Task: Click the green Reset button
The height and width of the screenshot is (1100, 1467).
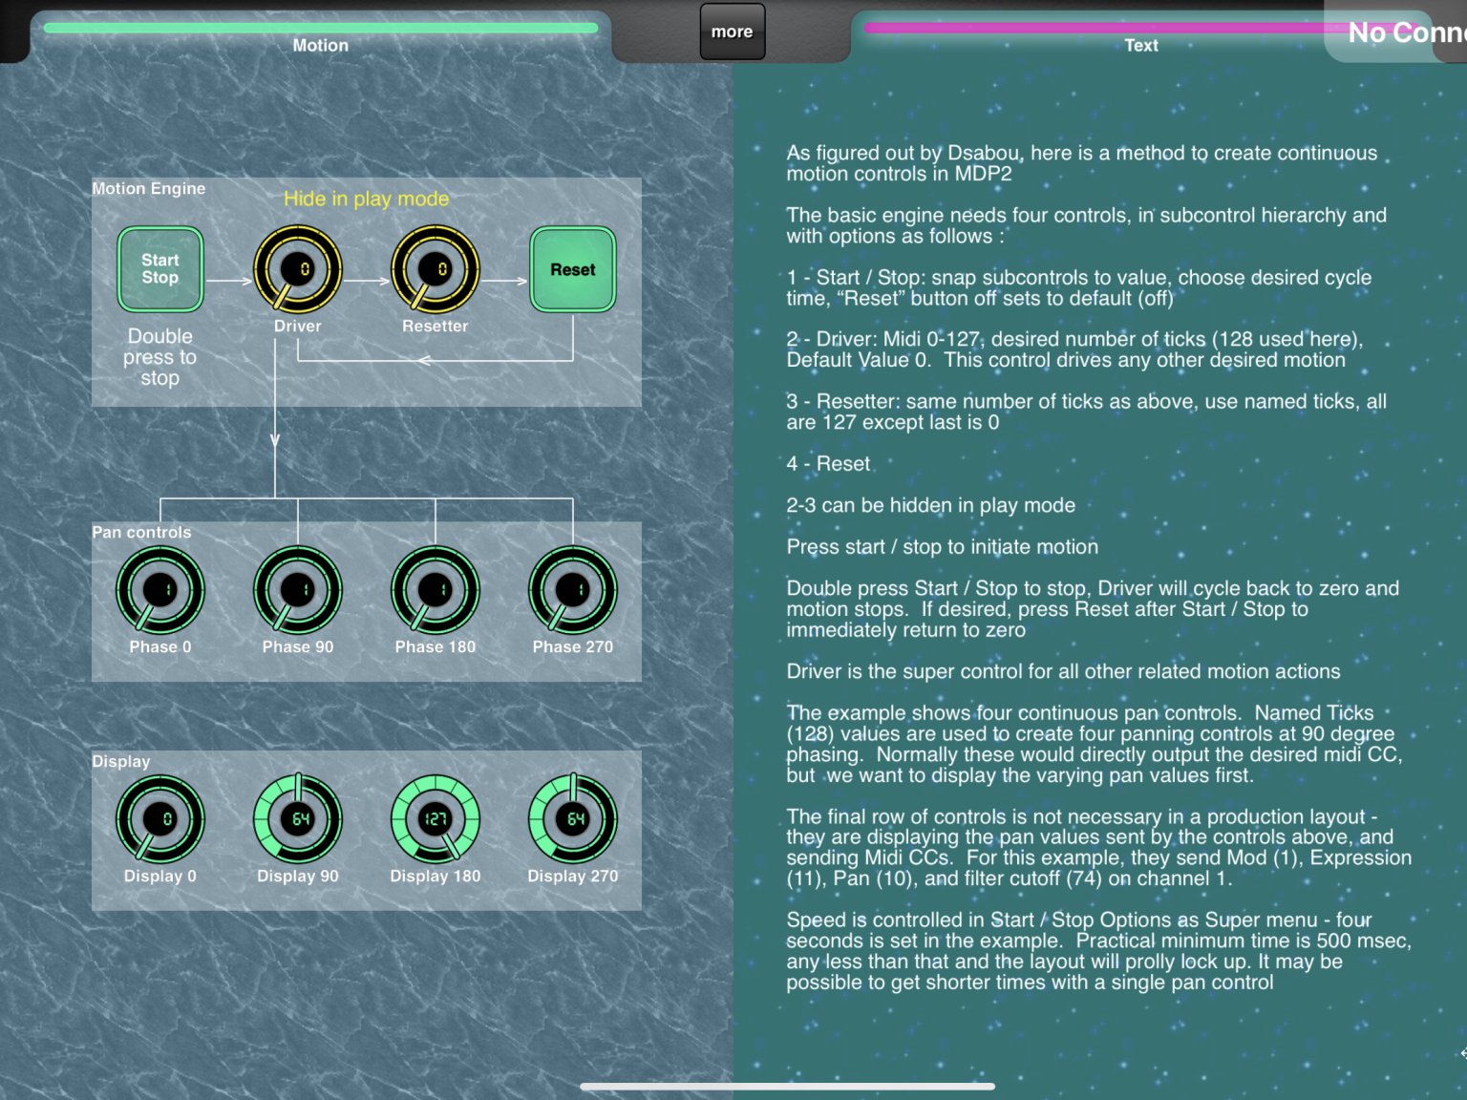Action: pyautogui.click(x=573, y=269)
